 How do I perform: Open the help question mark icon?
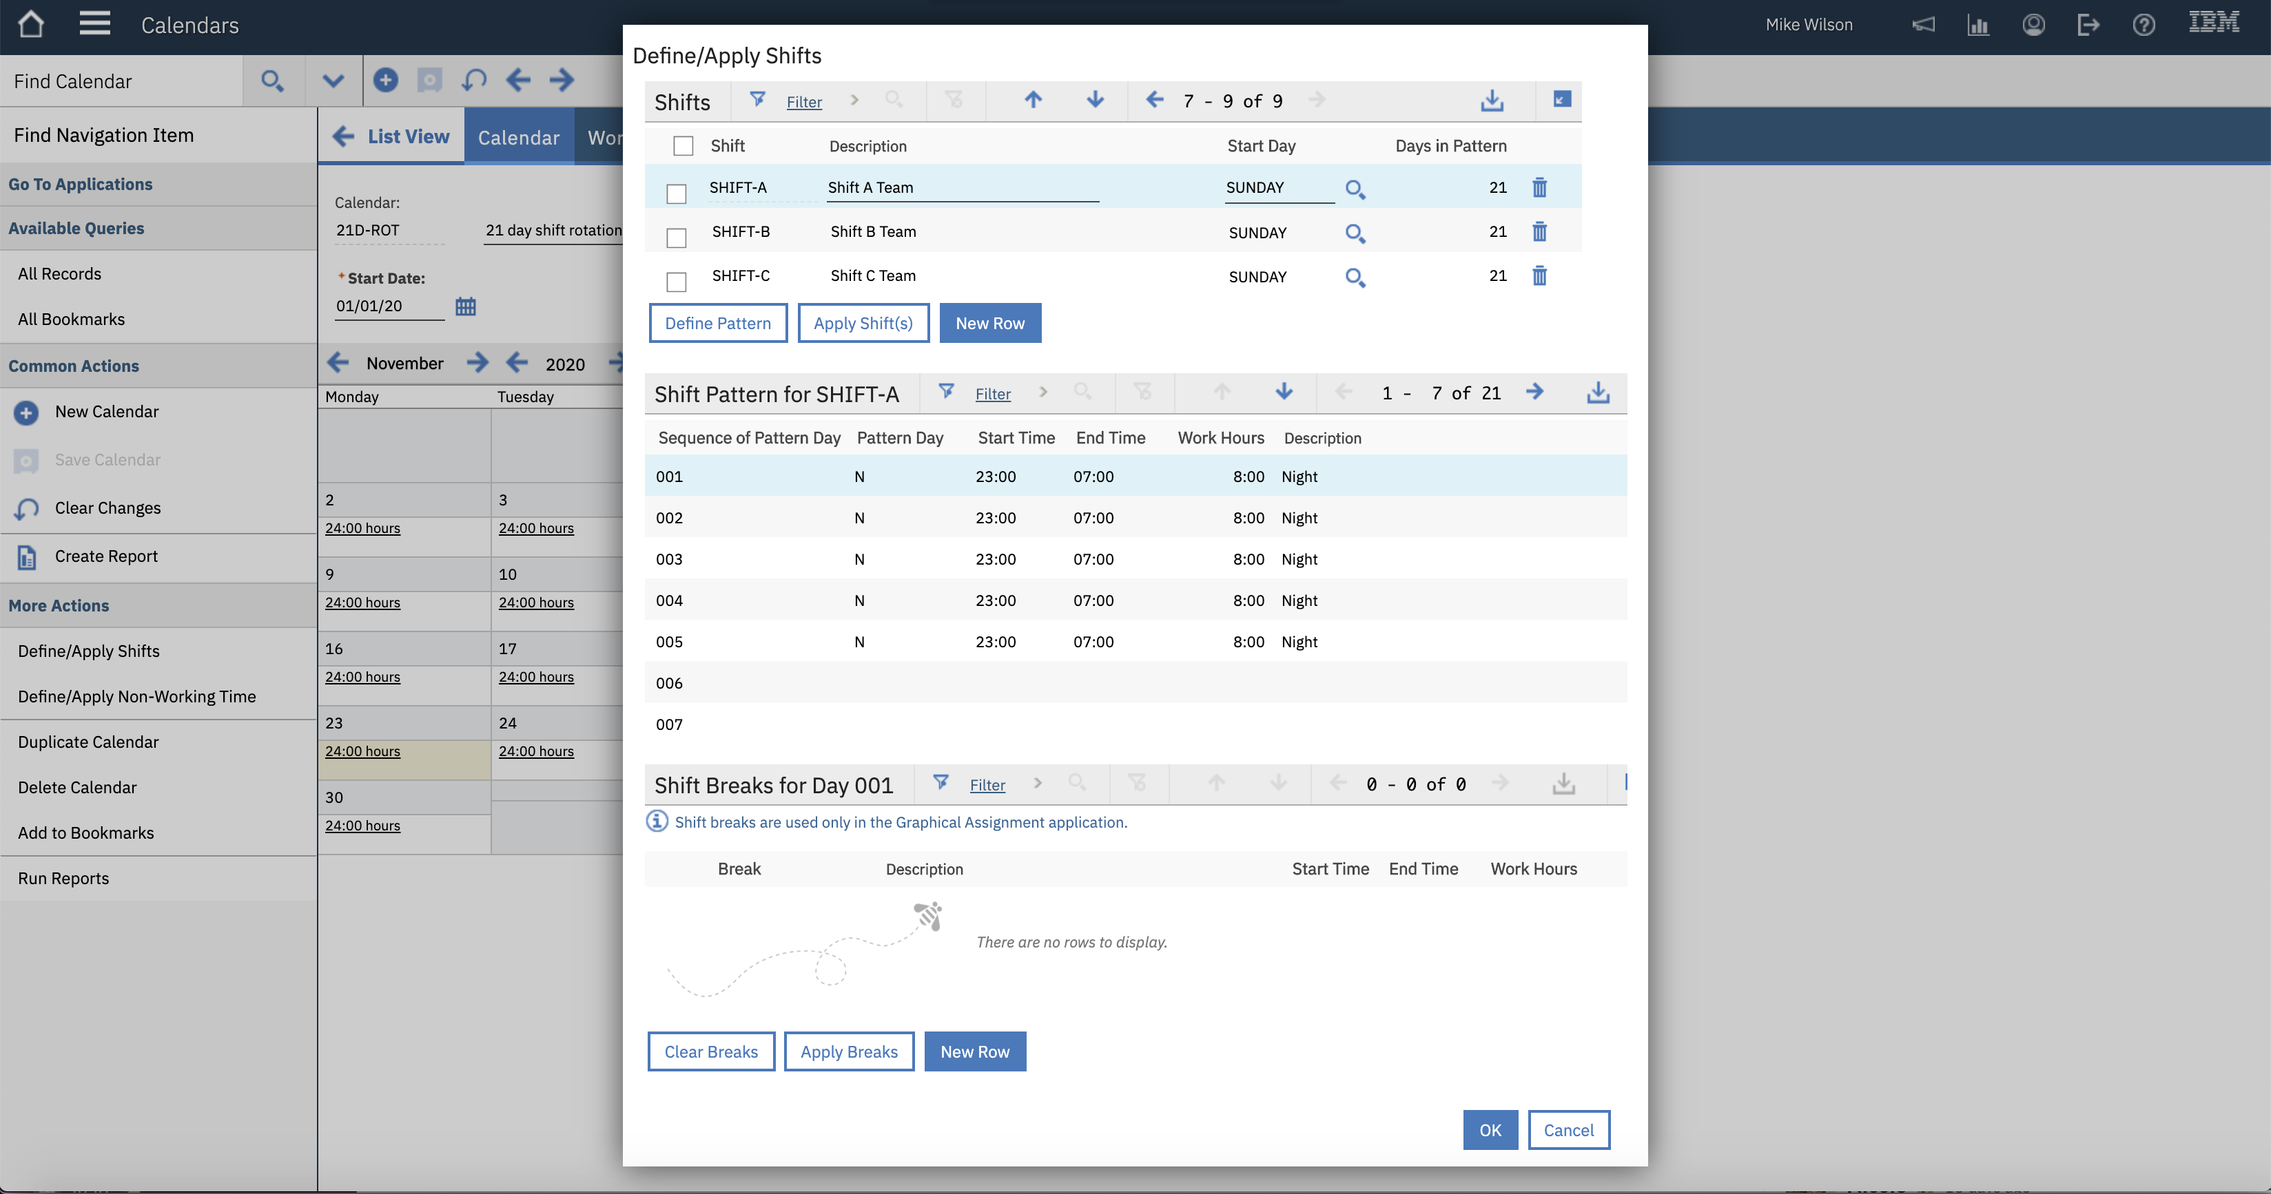pyautogui.click(x=2143, y=25)
